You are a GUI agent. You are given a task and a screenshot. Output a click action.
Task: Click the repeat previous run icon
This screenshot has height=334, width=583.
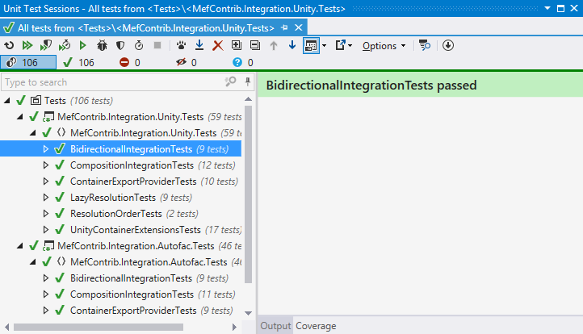pyautogui.click(x=9, y=46)
